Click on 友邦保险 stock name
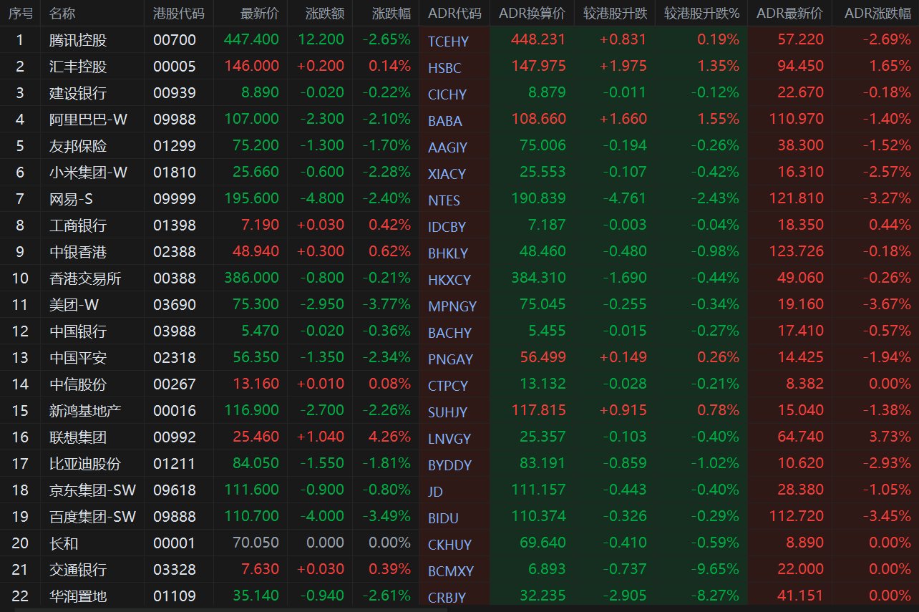The height and width of the screenshot is (612, 919). 78,146
